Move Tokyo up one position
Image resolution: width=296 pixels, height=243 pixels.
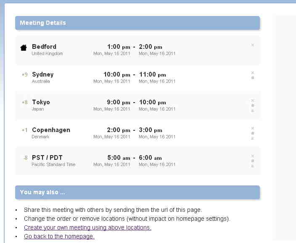pyautogui.click(x=252, y=106)
